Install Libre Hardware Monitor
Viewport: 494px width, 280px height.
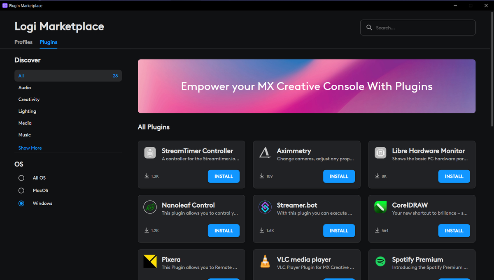[x=454, y=176]
